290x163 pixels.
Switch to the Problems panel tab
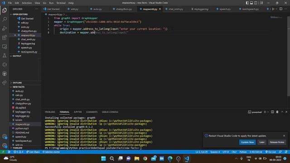(50, 112)
